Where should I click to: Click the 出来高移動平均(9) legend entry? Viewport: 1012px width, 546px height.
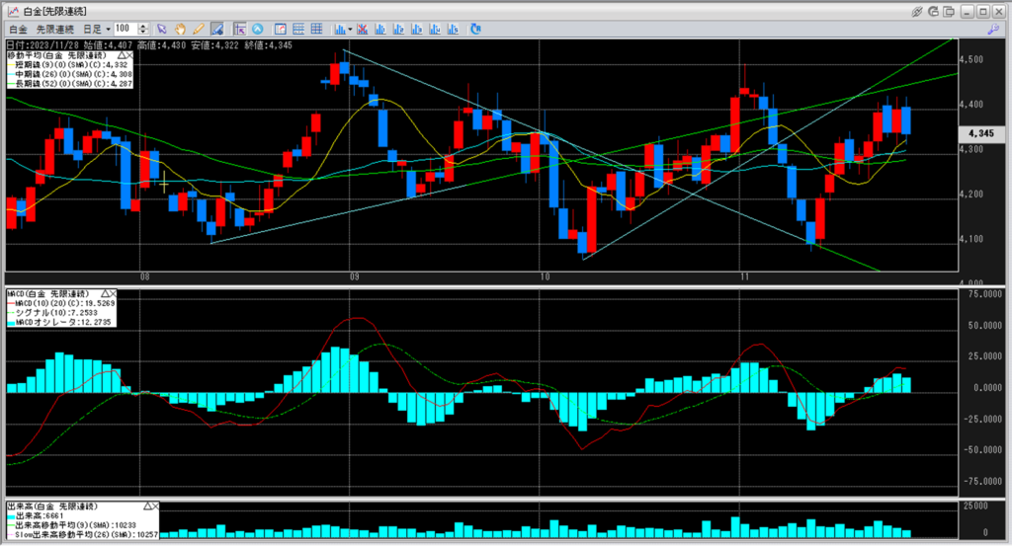pyautogui.click(x=72, y=525)
